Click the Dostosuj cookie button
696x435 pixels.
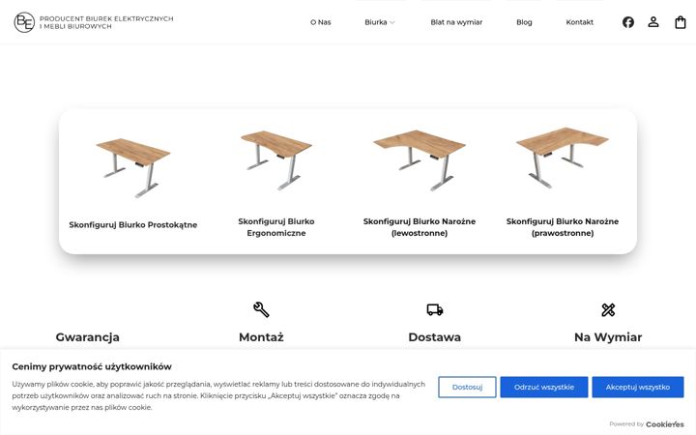[467, 387]
